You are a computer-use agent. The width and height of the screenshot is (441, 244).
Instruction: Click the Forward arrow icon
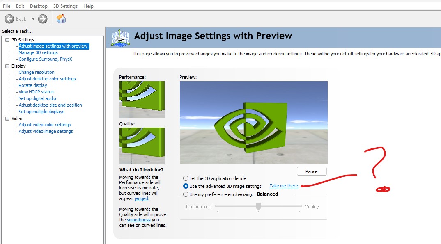pos(43,19)
